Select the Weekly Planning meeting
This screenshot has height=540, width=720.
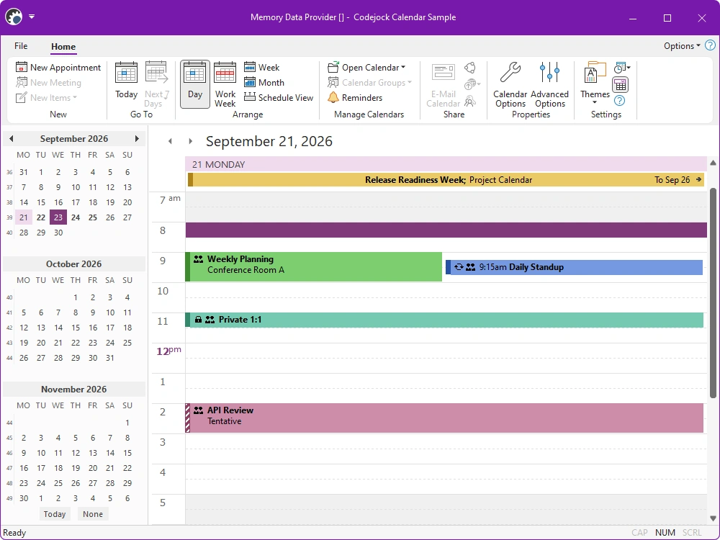[314, 267]
